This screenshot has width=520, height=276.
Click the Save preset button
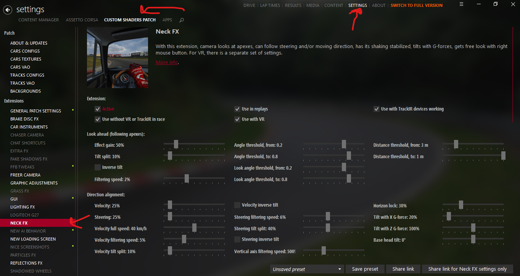pos(365,269)
